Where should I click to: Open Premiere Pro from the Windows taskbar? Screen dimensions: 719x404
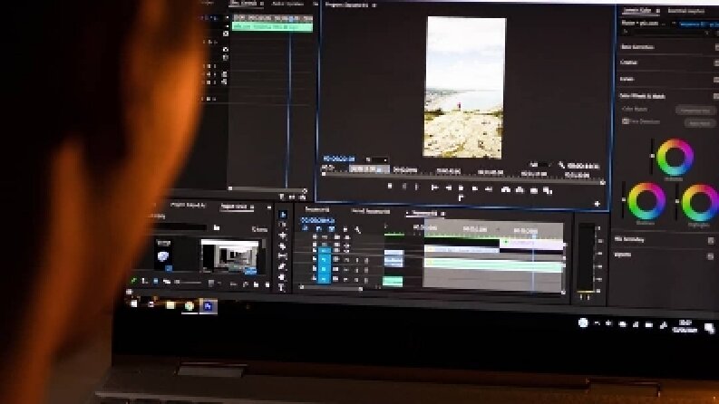point(208,306)
